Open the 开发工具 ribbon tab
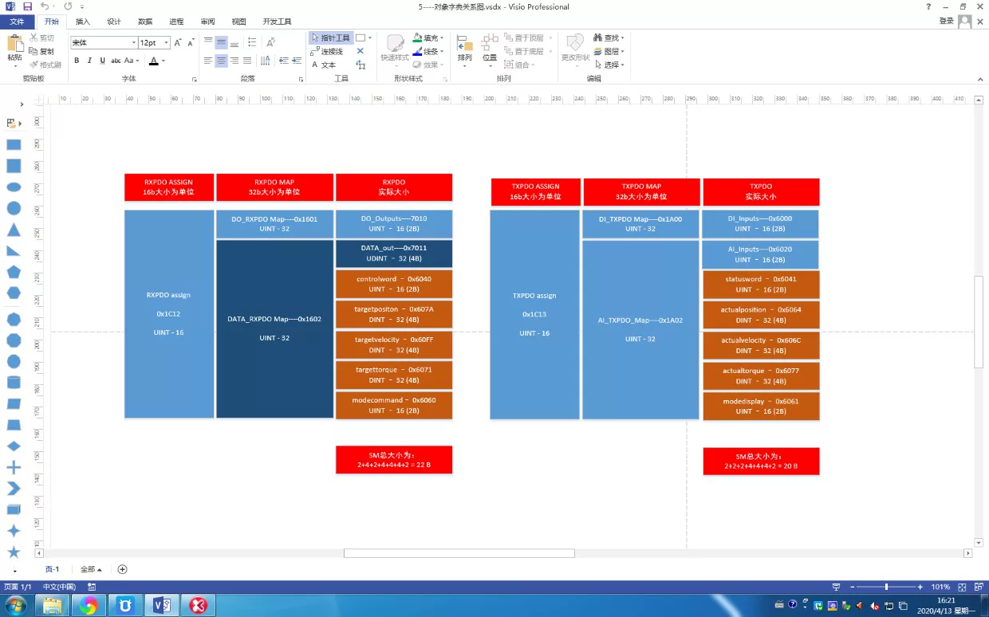Viewport: 989px width, 617px height. [x=277, y=22]
